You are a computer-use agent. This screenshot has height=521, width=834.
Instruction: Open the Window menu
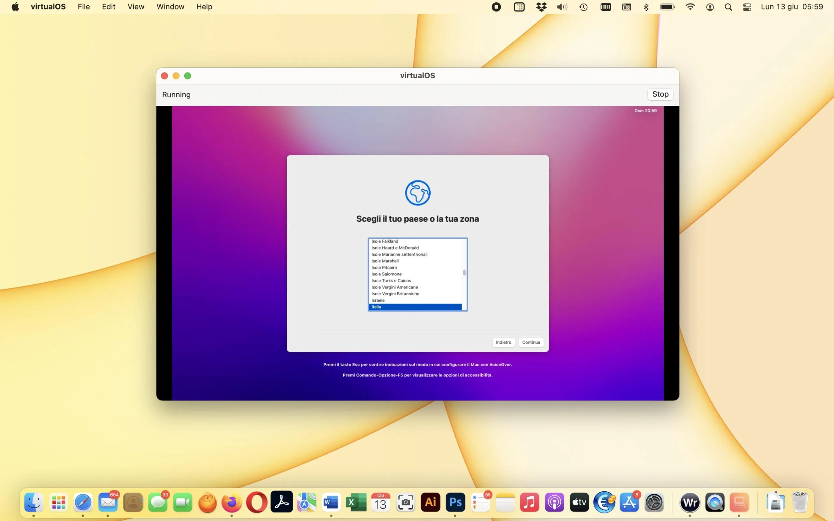[x=170, y=7]
